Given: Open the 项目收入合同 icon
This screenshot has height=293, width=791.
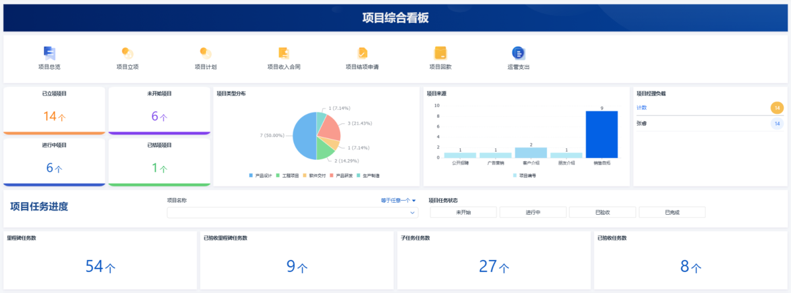Looking at the screenshot, I should [x=284, y=53].
